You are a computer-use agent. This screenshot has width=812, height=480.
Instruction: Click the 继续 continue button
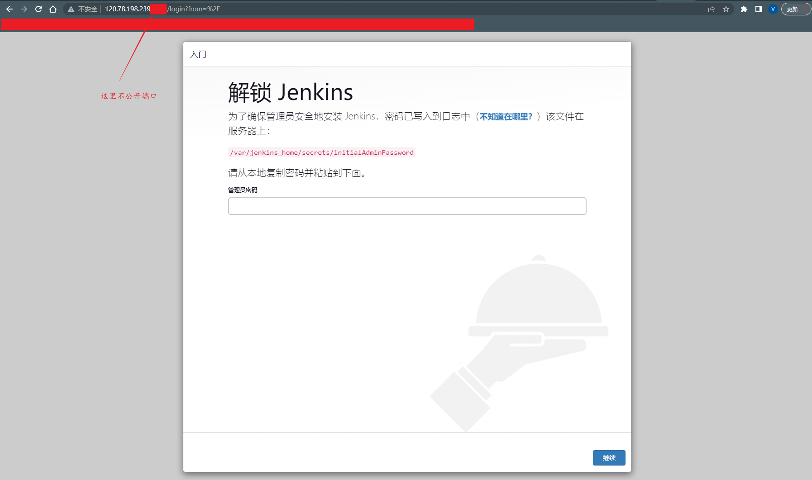(x=609, y=458)
